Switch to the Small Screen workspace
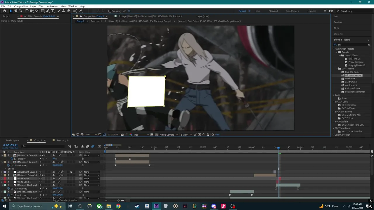This screenshot has height=210, width=374. pyautogui.click(x=292, y=11)
